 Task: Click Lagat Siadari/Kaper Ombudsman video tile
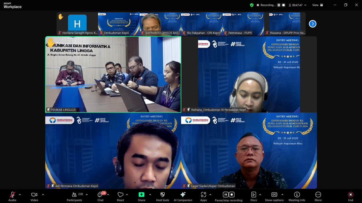(249, 151)
